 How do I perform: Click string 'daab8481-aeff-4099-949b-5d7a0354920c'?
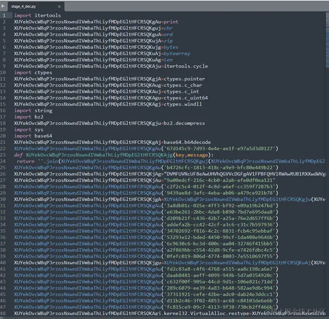tap(220, 275)
